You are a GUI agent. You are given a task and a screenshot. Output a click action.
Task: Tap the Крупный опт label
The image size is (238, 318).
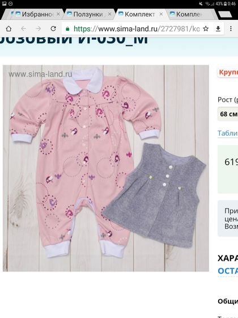coord(228,73)
